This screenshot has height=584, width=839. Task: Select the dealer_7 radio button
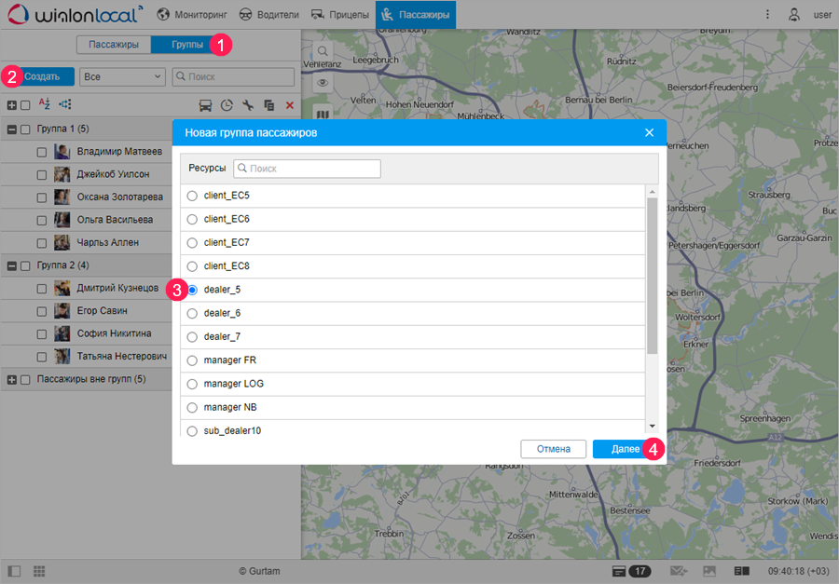(192, 337)
